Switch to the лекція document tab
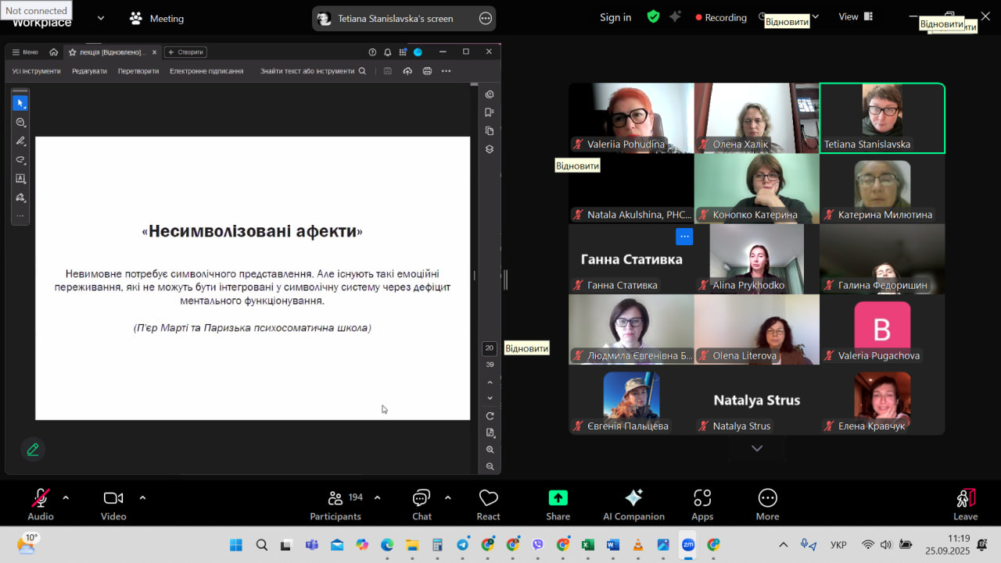 click(x=109, y=52)
